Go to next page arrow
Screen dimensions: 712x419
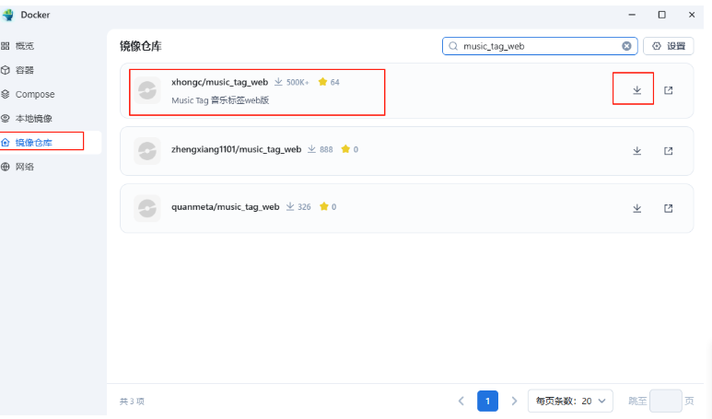pyautogui.click(x=514, y=401)
